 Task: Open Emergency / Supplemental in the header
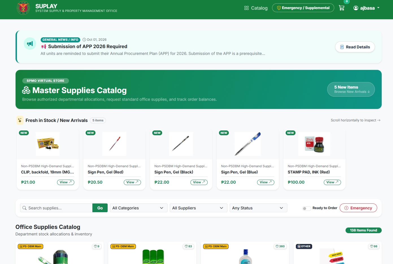(x=303, y=8)
